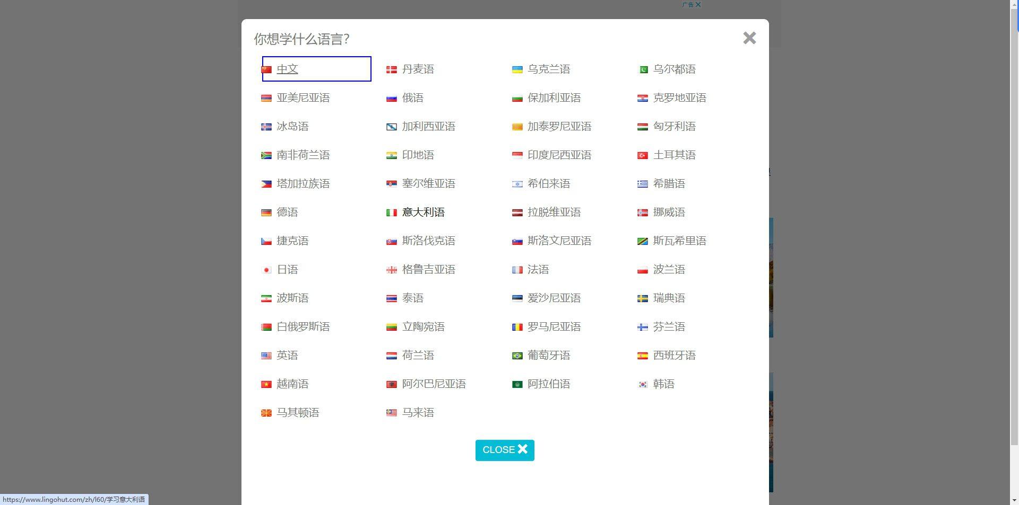Choose the 马来语 language option

click(418, 413)
